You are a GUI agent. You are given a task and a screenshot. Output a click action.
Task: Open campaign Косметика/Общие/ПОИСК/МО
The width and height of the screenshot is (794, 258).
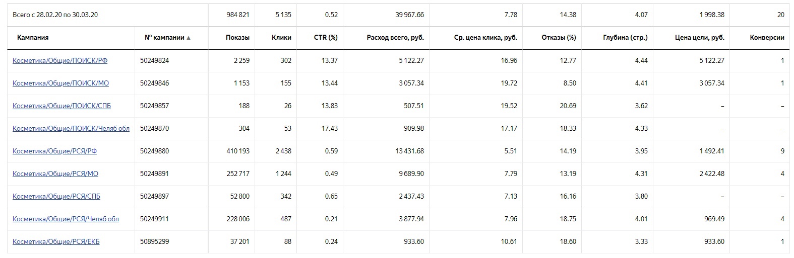tap(60, 83)
